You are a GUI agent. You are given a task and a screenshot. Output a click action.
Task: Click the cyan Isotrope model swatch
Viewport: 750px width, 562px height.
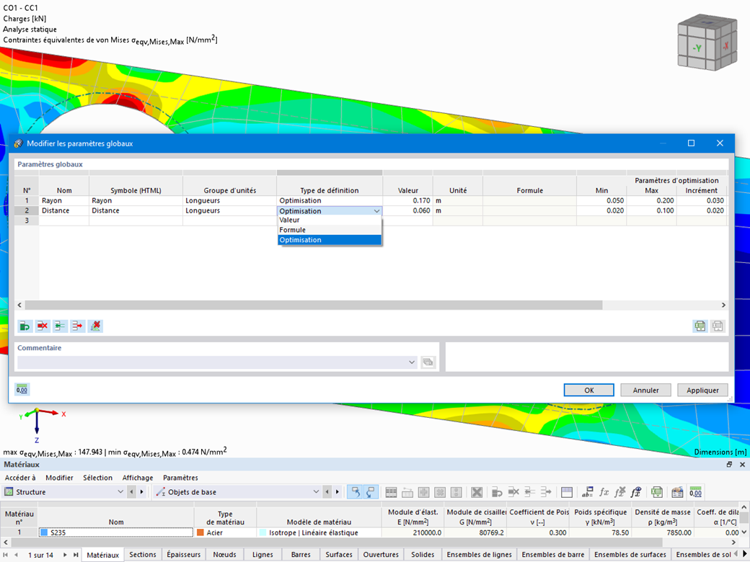click(x=262, y=532)
